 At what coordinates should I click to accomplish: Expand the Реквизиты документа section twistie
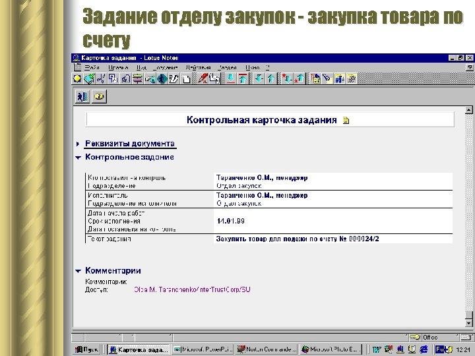click(x=78, y=144)
